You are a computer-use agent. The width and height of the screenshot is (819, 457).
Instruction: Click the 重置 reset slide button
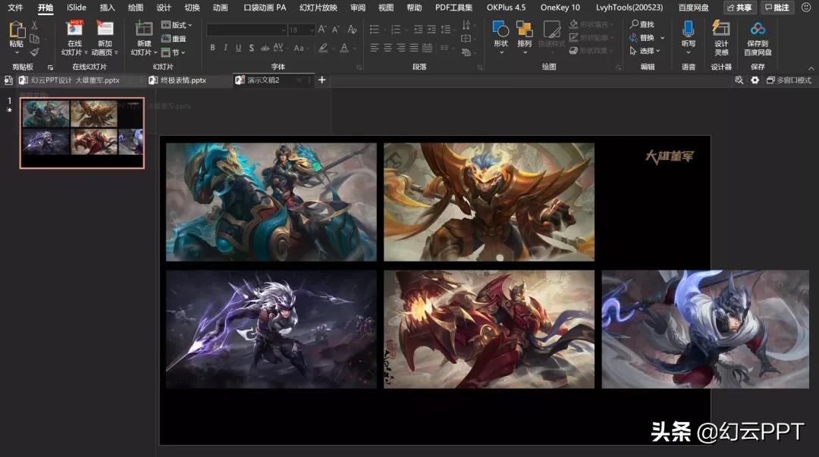pos(174,39)
